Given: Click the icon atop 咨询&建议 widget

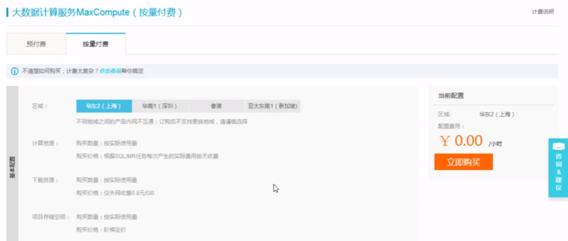Looking at the screenshot, I should click(559, 146).
